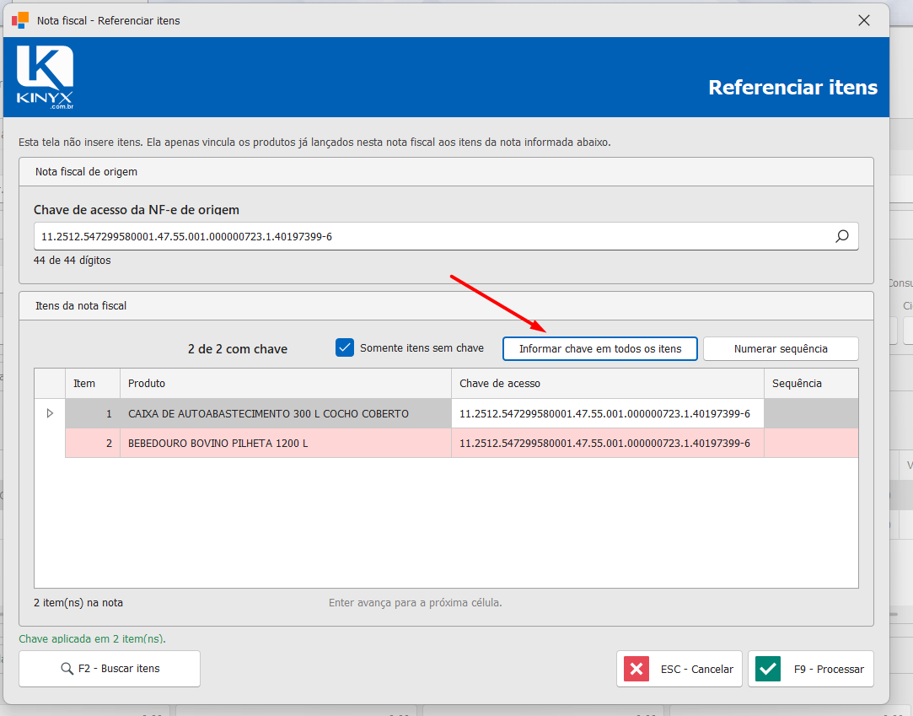Click 'Chave aplicada em 2 item(ns).' status message
913x716 pixels.
coord(92,638)
